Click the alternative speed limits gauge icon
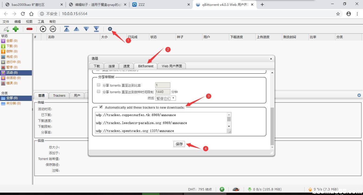The width and height of the screenshot is (363, 195). [236, 189]
